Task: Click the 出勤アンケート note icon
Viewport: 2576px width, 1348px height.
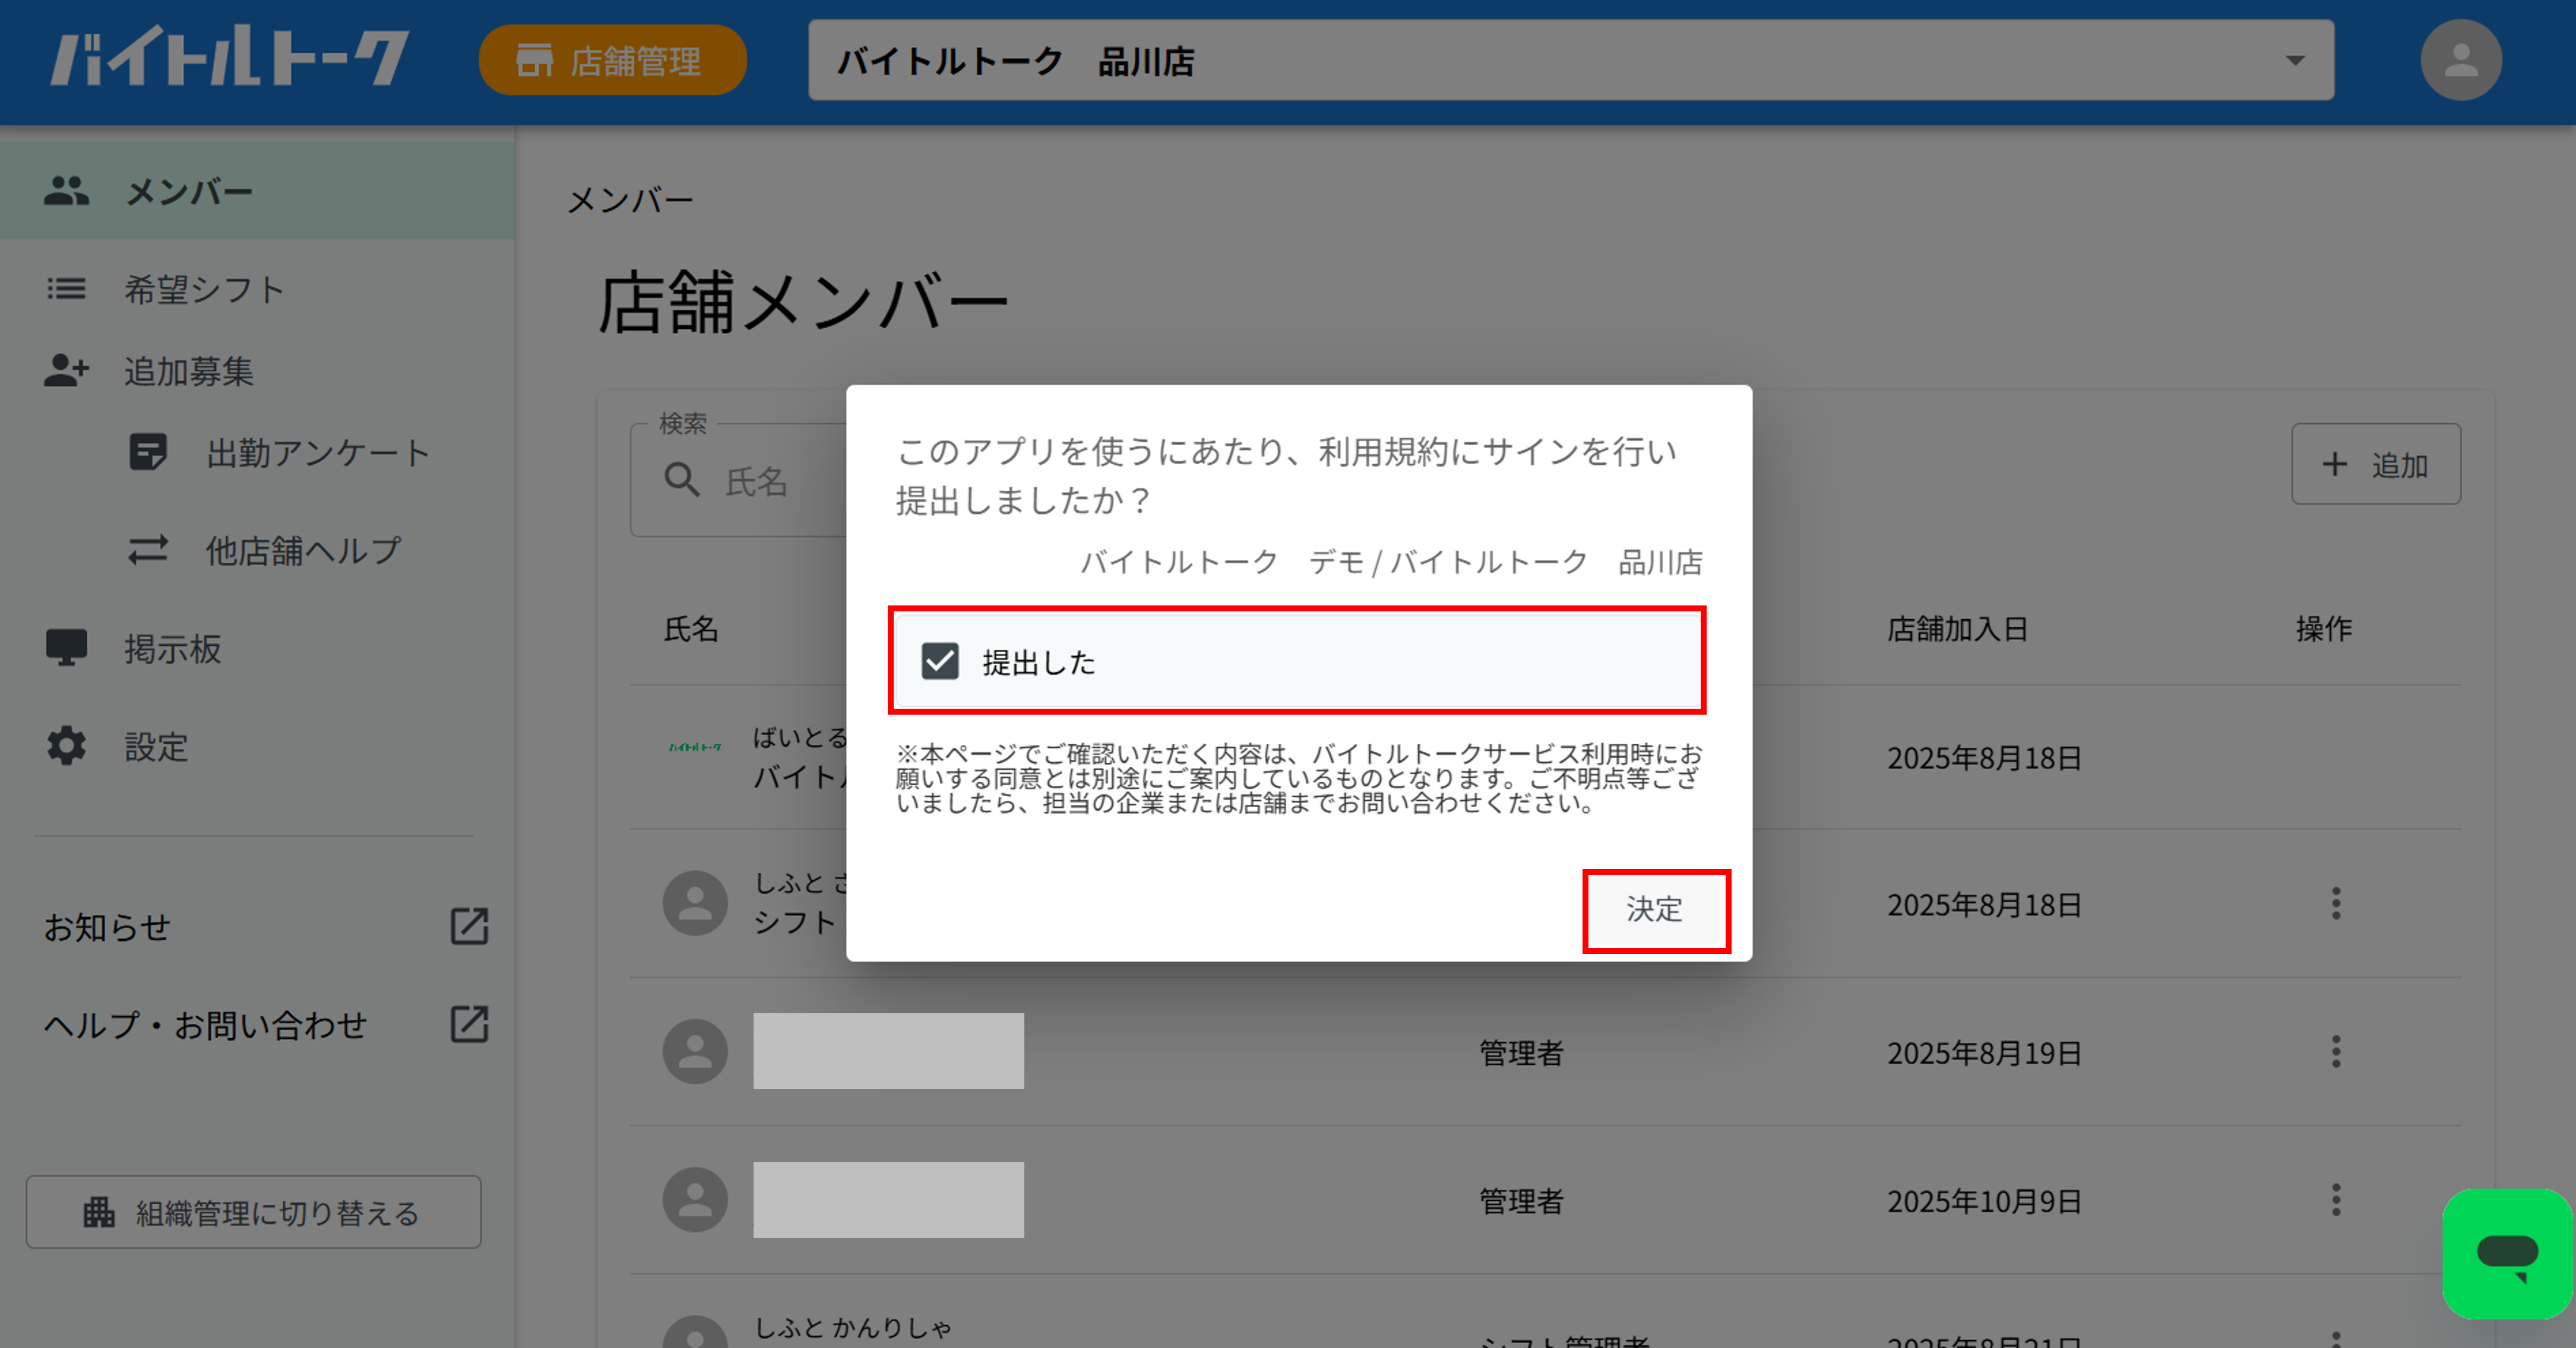Action: 148,452
